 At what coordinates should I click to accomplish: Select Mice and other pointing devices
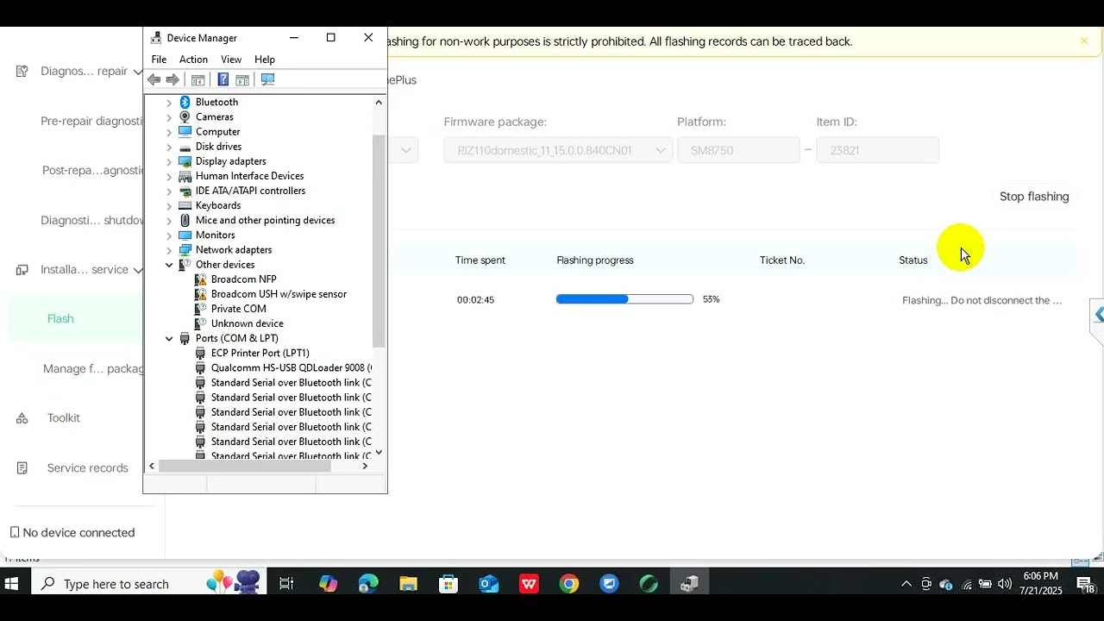click(x=265, y=220)
